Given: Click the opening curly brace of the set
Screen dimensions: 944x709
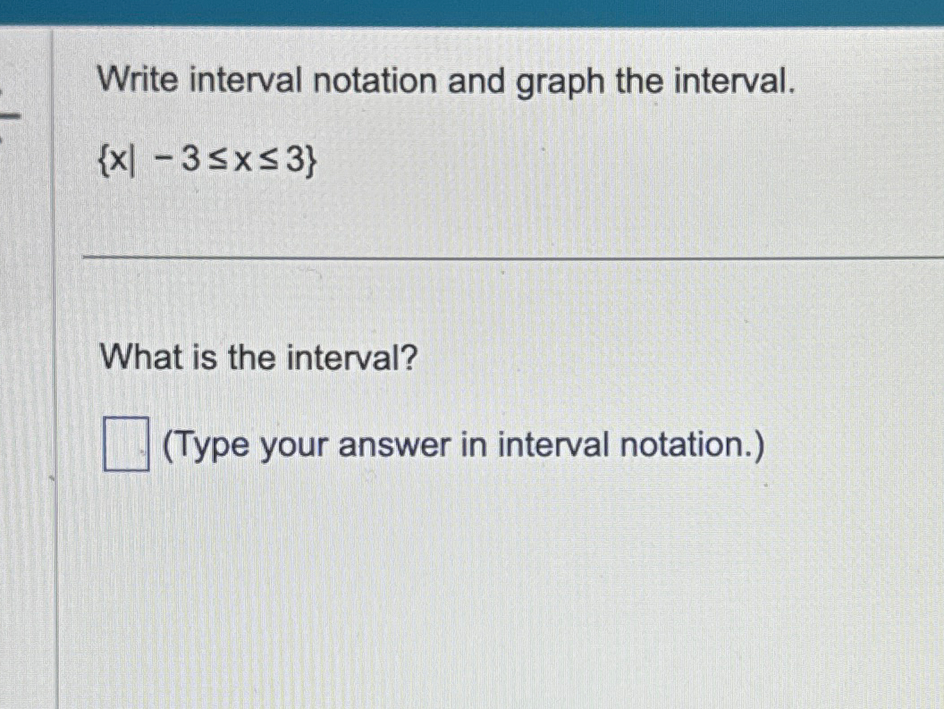Looking at the screenshot, I should tap(102, 161).
